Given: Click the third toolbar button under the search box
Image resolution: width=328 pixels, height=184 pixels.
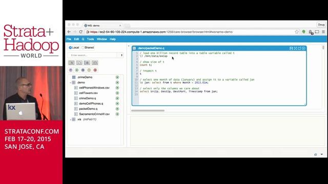Looking at the screenshot, I should point(87,62).
